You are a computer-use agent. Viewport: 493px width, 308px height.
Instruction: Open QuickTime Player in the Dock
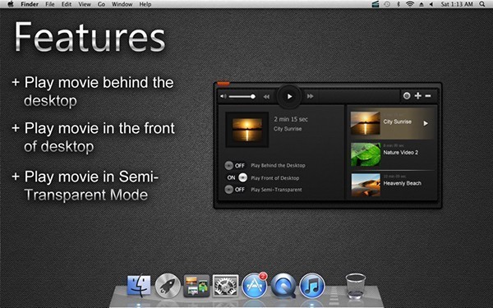tap(283, 285)
